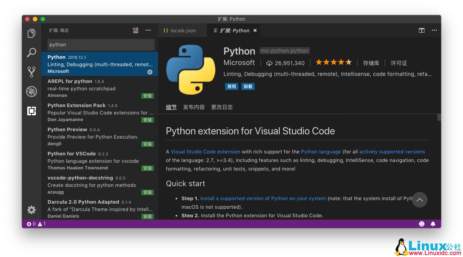Open the Manage gear at activity bar bottom
Viewport: 463px width, 257px height.
31,210
